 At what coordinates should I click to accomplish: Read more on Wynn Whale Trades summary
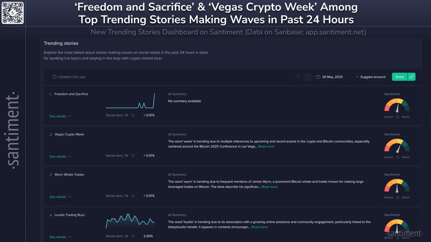[269, 187]
